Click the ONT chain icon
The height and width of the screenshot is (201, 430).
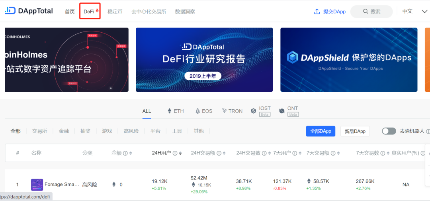(x=281, y=111)
